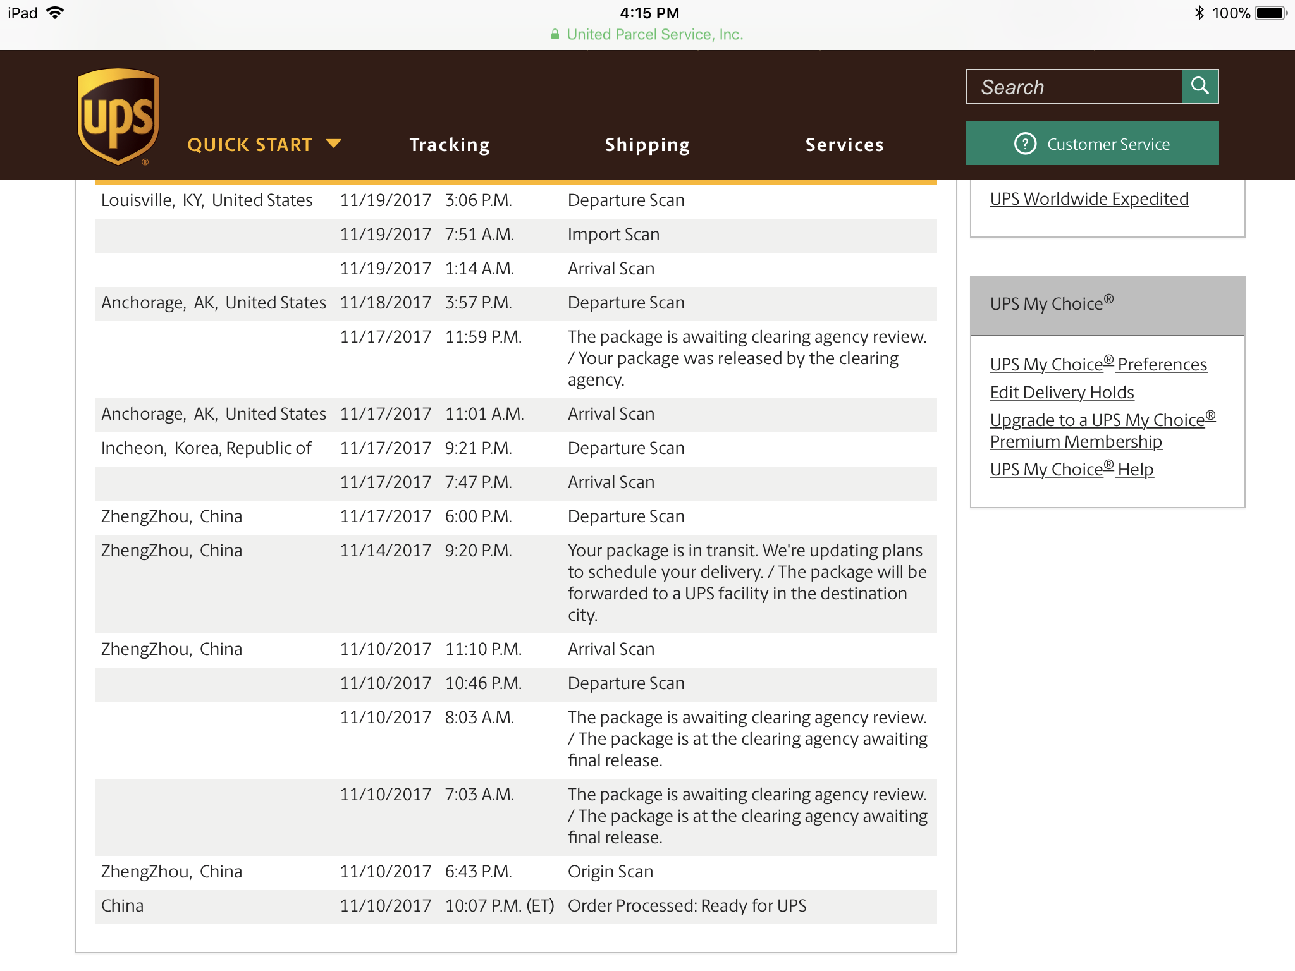Click the Customer Service button
This screenshot has width=1295, height=971.
(x=1107, y=144)
